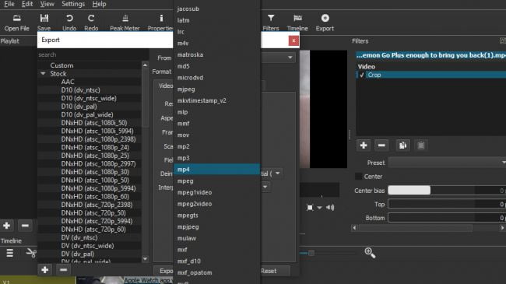Image resolution: width=506 pixels, height=284 pixels.
Task: Add a custom export preset
Action: point(45,270)
